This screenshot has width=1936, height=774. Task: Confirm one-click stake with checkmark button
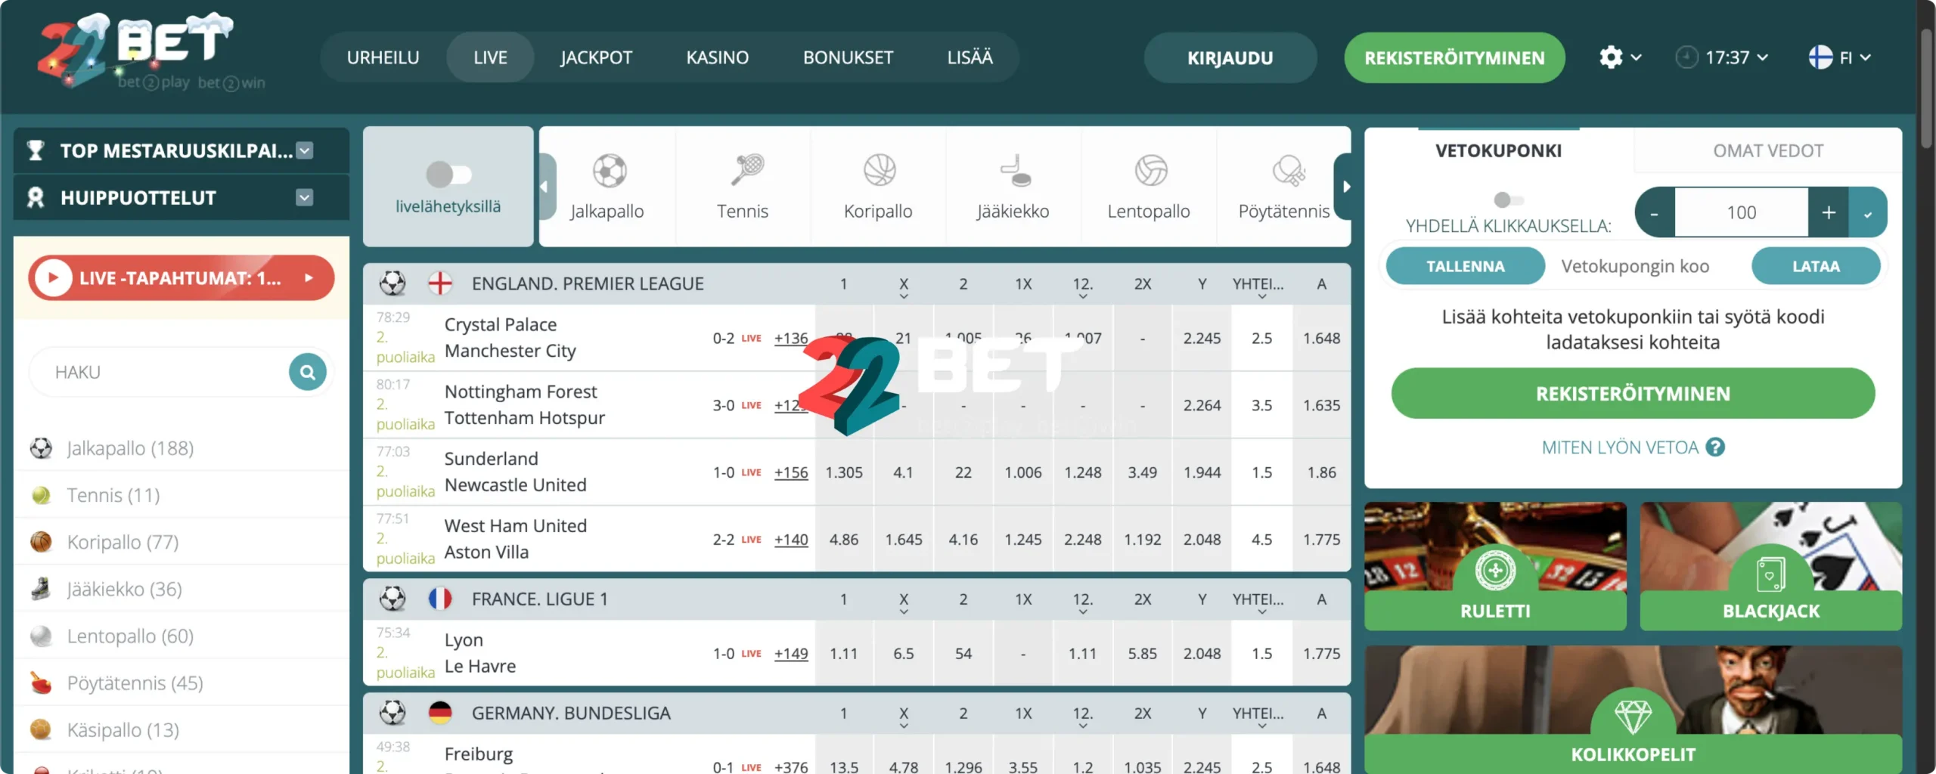[1867, 212]
